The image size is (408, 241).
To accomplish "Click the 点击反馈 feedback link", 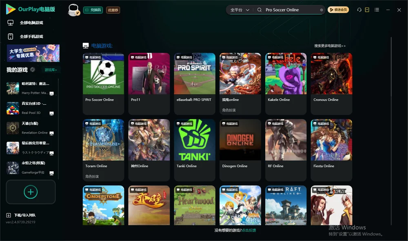I will pos(249,230).
